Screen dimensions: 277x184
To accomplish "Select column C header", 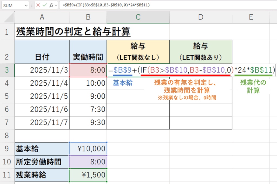I will click(138, 17).
